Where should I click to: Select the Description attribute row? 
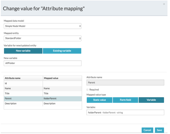point(43,103)
